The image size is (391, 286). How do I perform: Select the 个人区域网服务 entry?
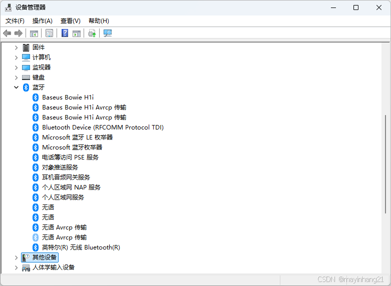63,197
